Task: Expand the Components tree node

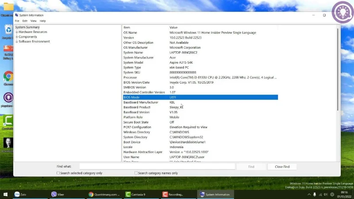Action: (17, 37)
